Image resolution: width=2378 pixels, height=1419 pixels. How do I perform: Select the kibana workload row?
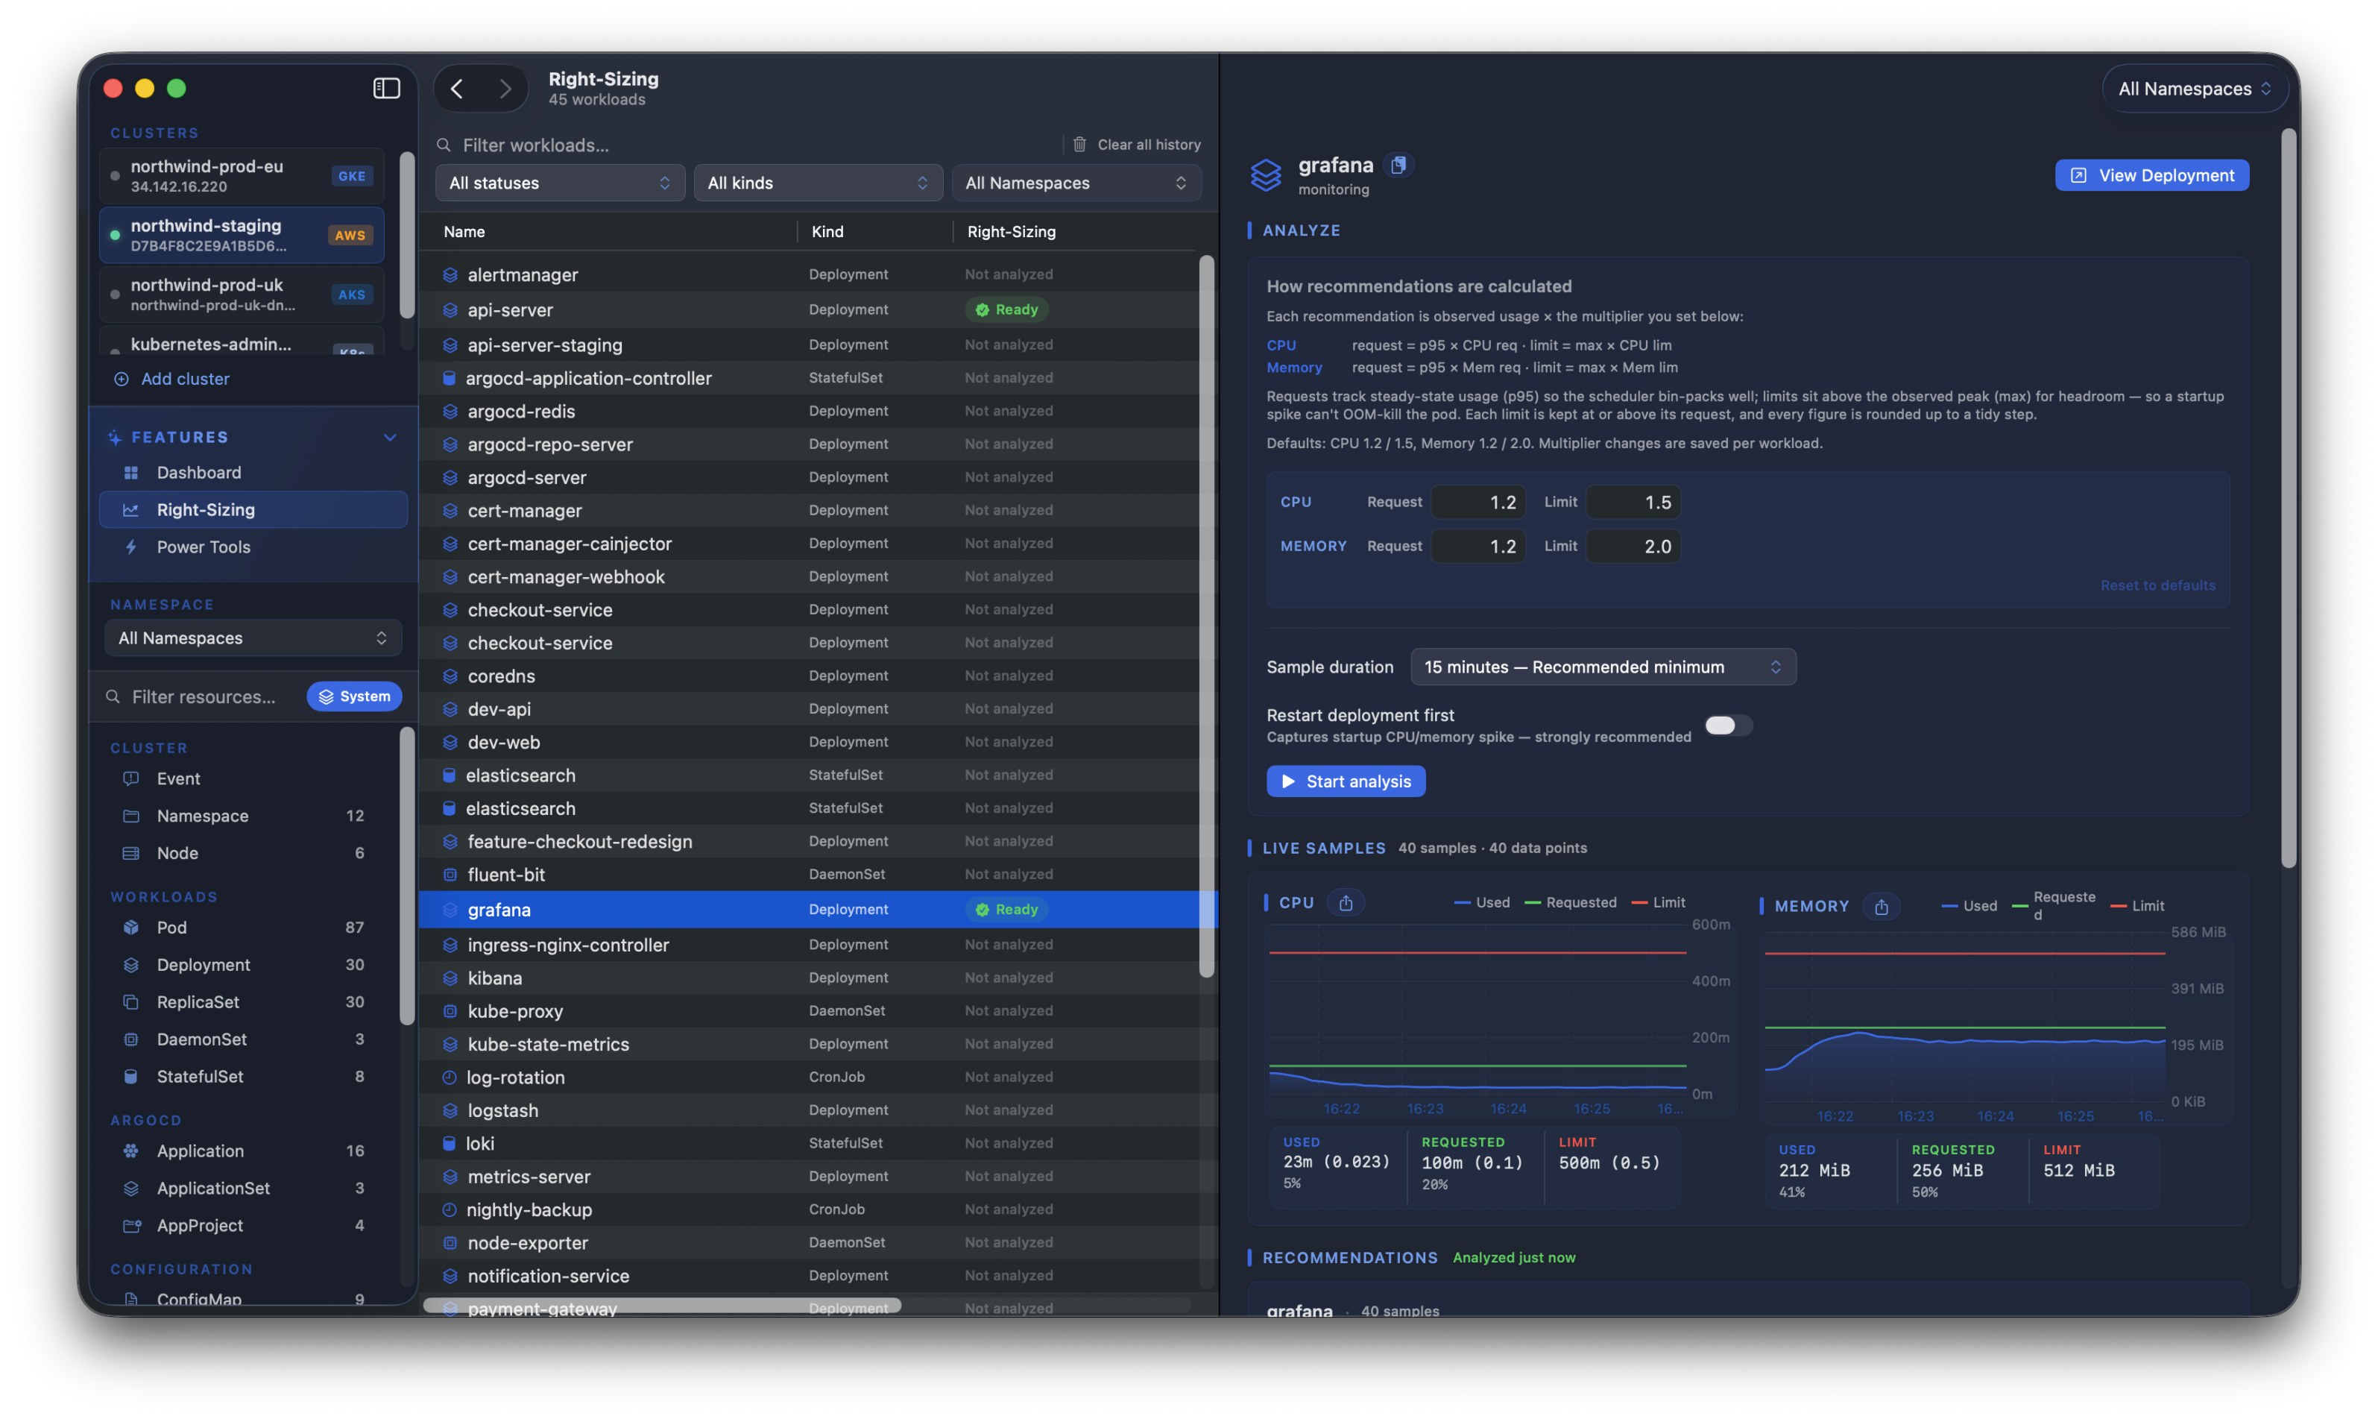(x=809, y=978)
